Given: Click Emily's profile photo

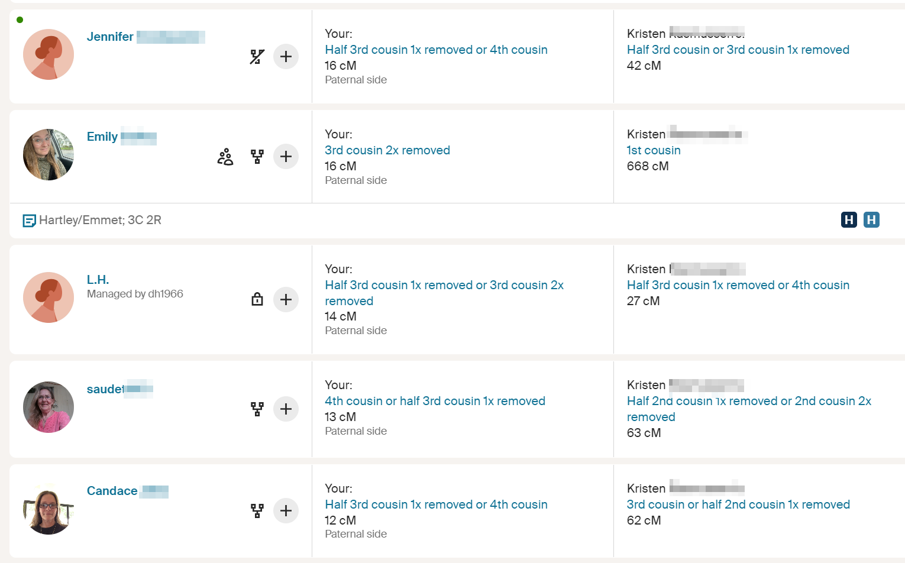Looking at the screenshot, I should point(49,154).
